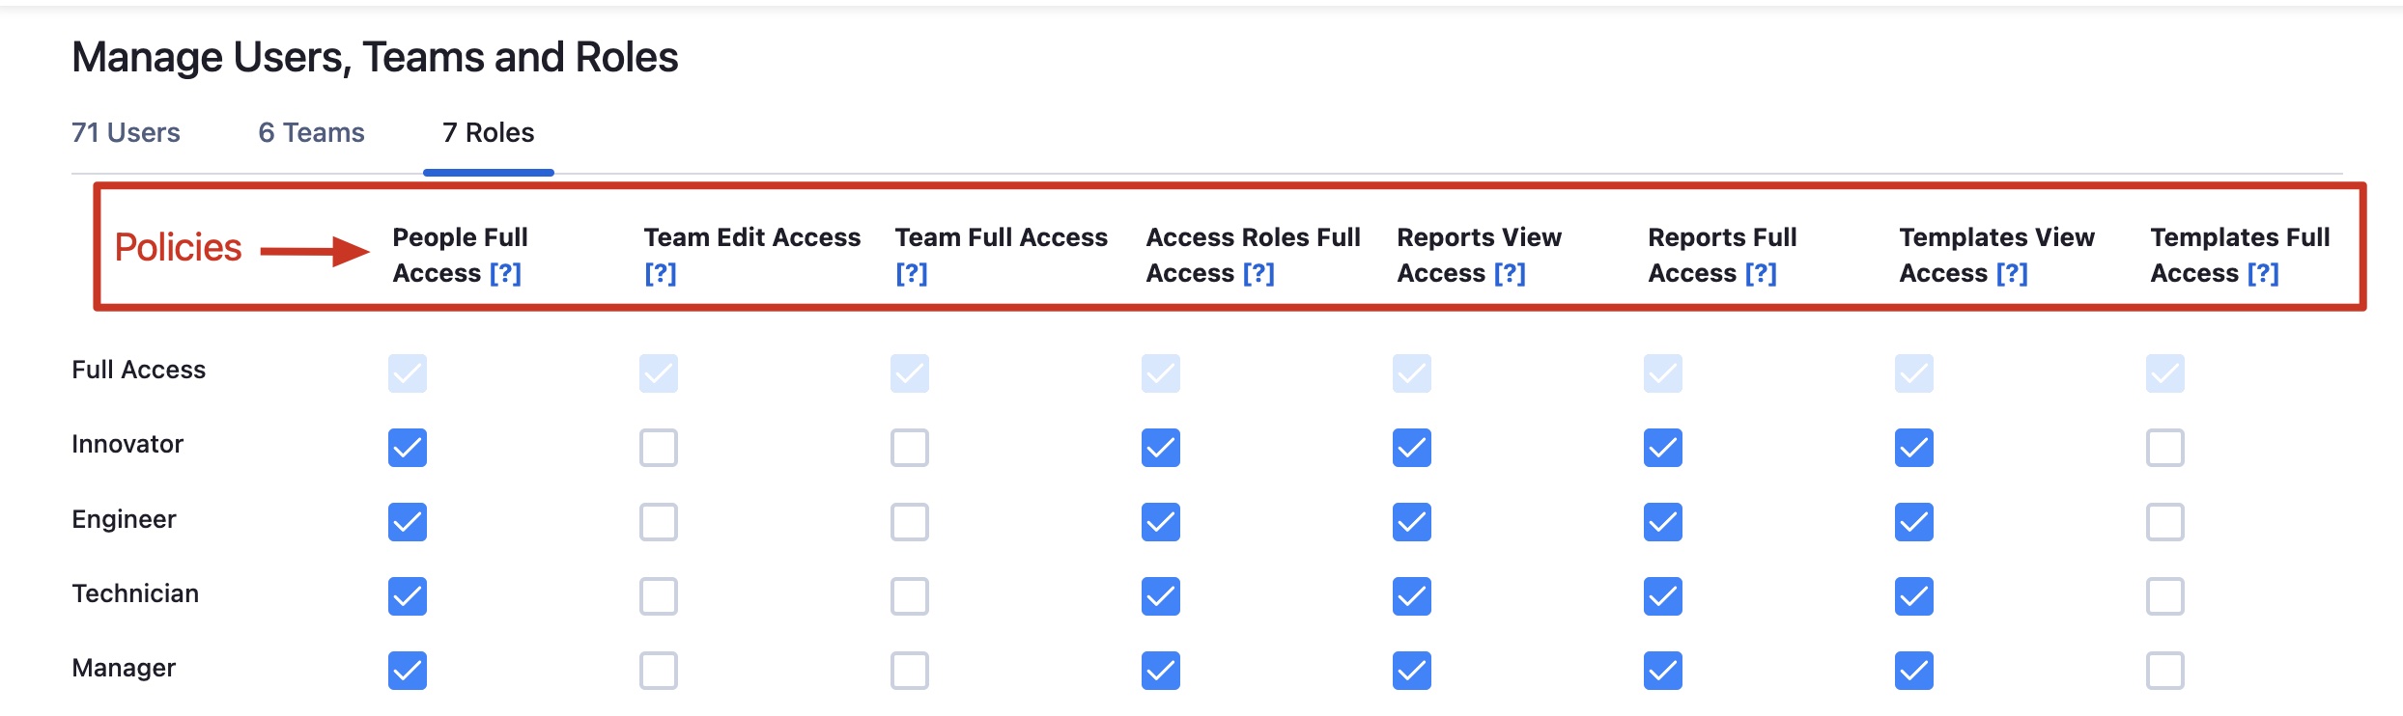Disable Access Roles Full Access for Innovator

1161,448
